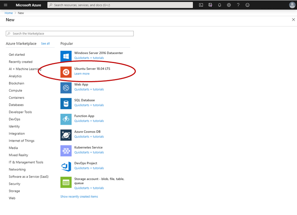The width and height of the screenshot is (297, 215).
Task: Open Internet of Things category
Action: [x=22, y=141]
